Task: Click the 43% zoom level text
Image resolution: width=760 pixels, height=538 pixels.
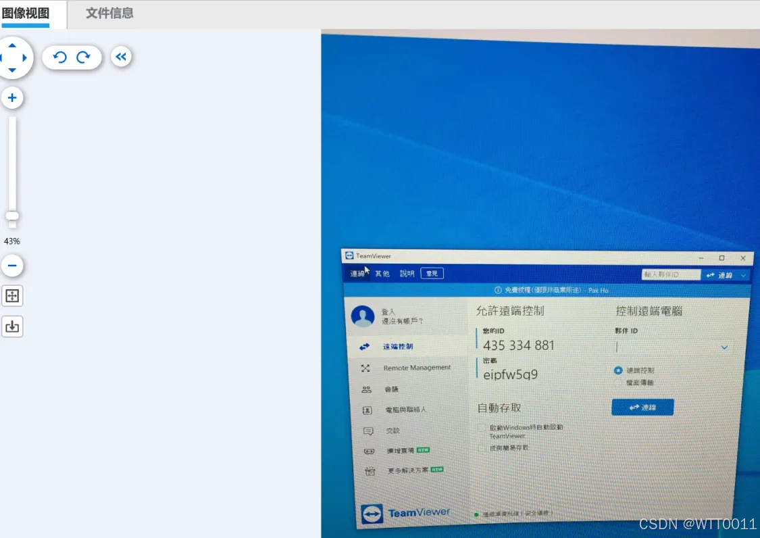Action: pos(12,241)
